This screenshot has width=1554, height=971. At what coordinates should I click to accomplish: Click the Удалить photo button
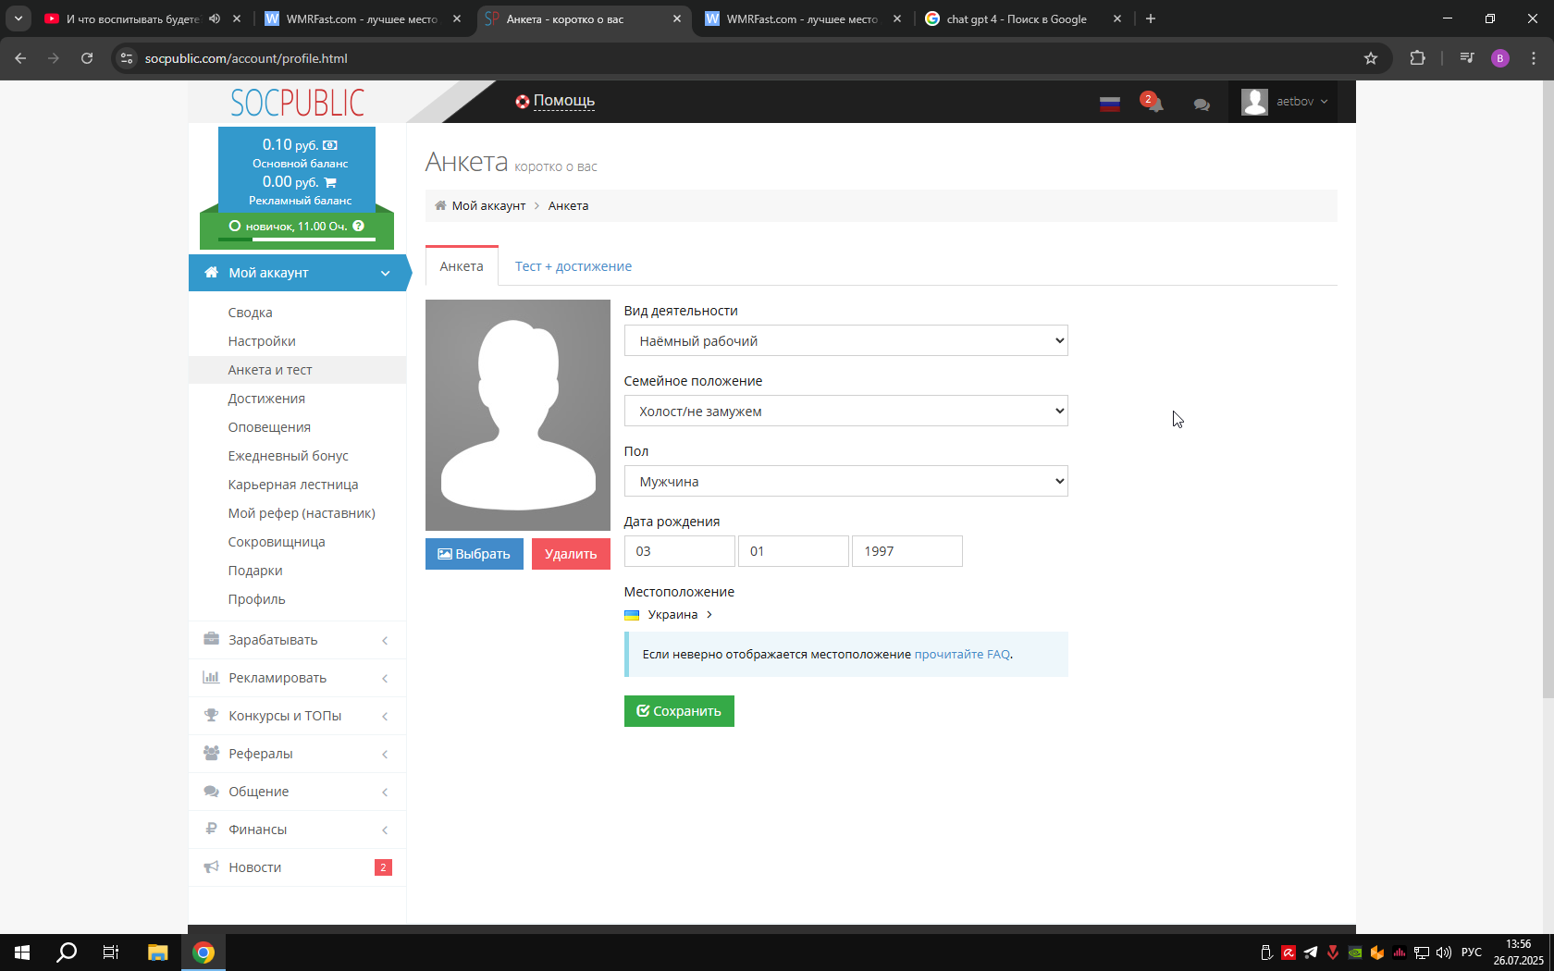(x=571, y=554)
